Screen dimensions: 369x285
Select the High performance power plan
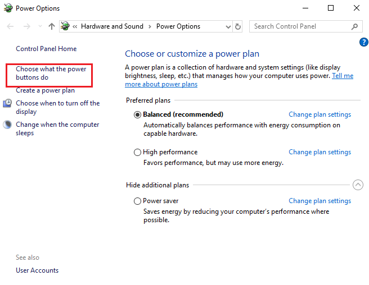point(138,152)
